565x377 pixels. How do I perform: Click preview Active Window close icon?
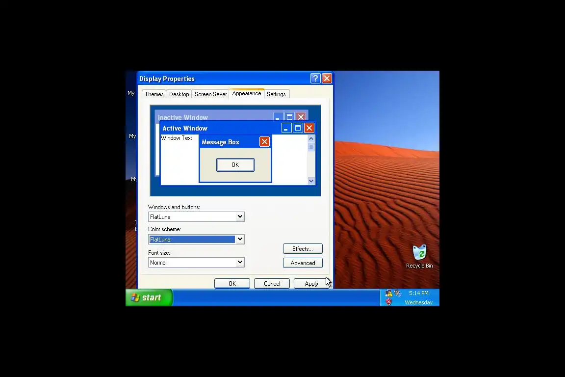coord(309,128)
